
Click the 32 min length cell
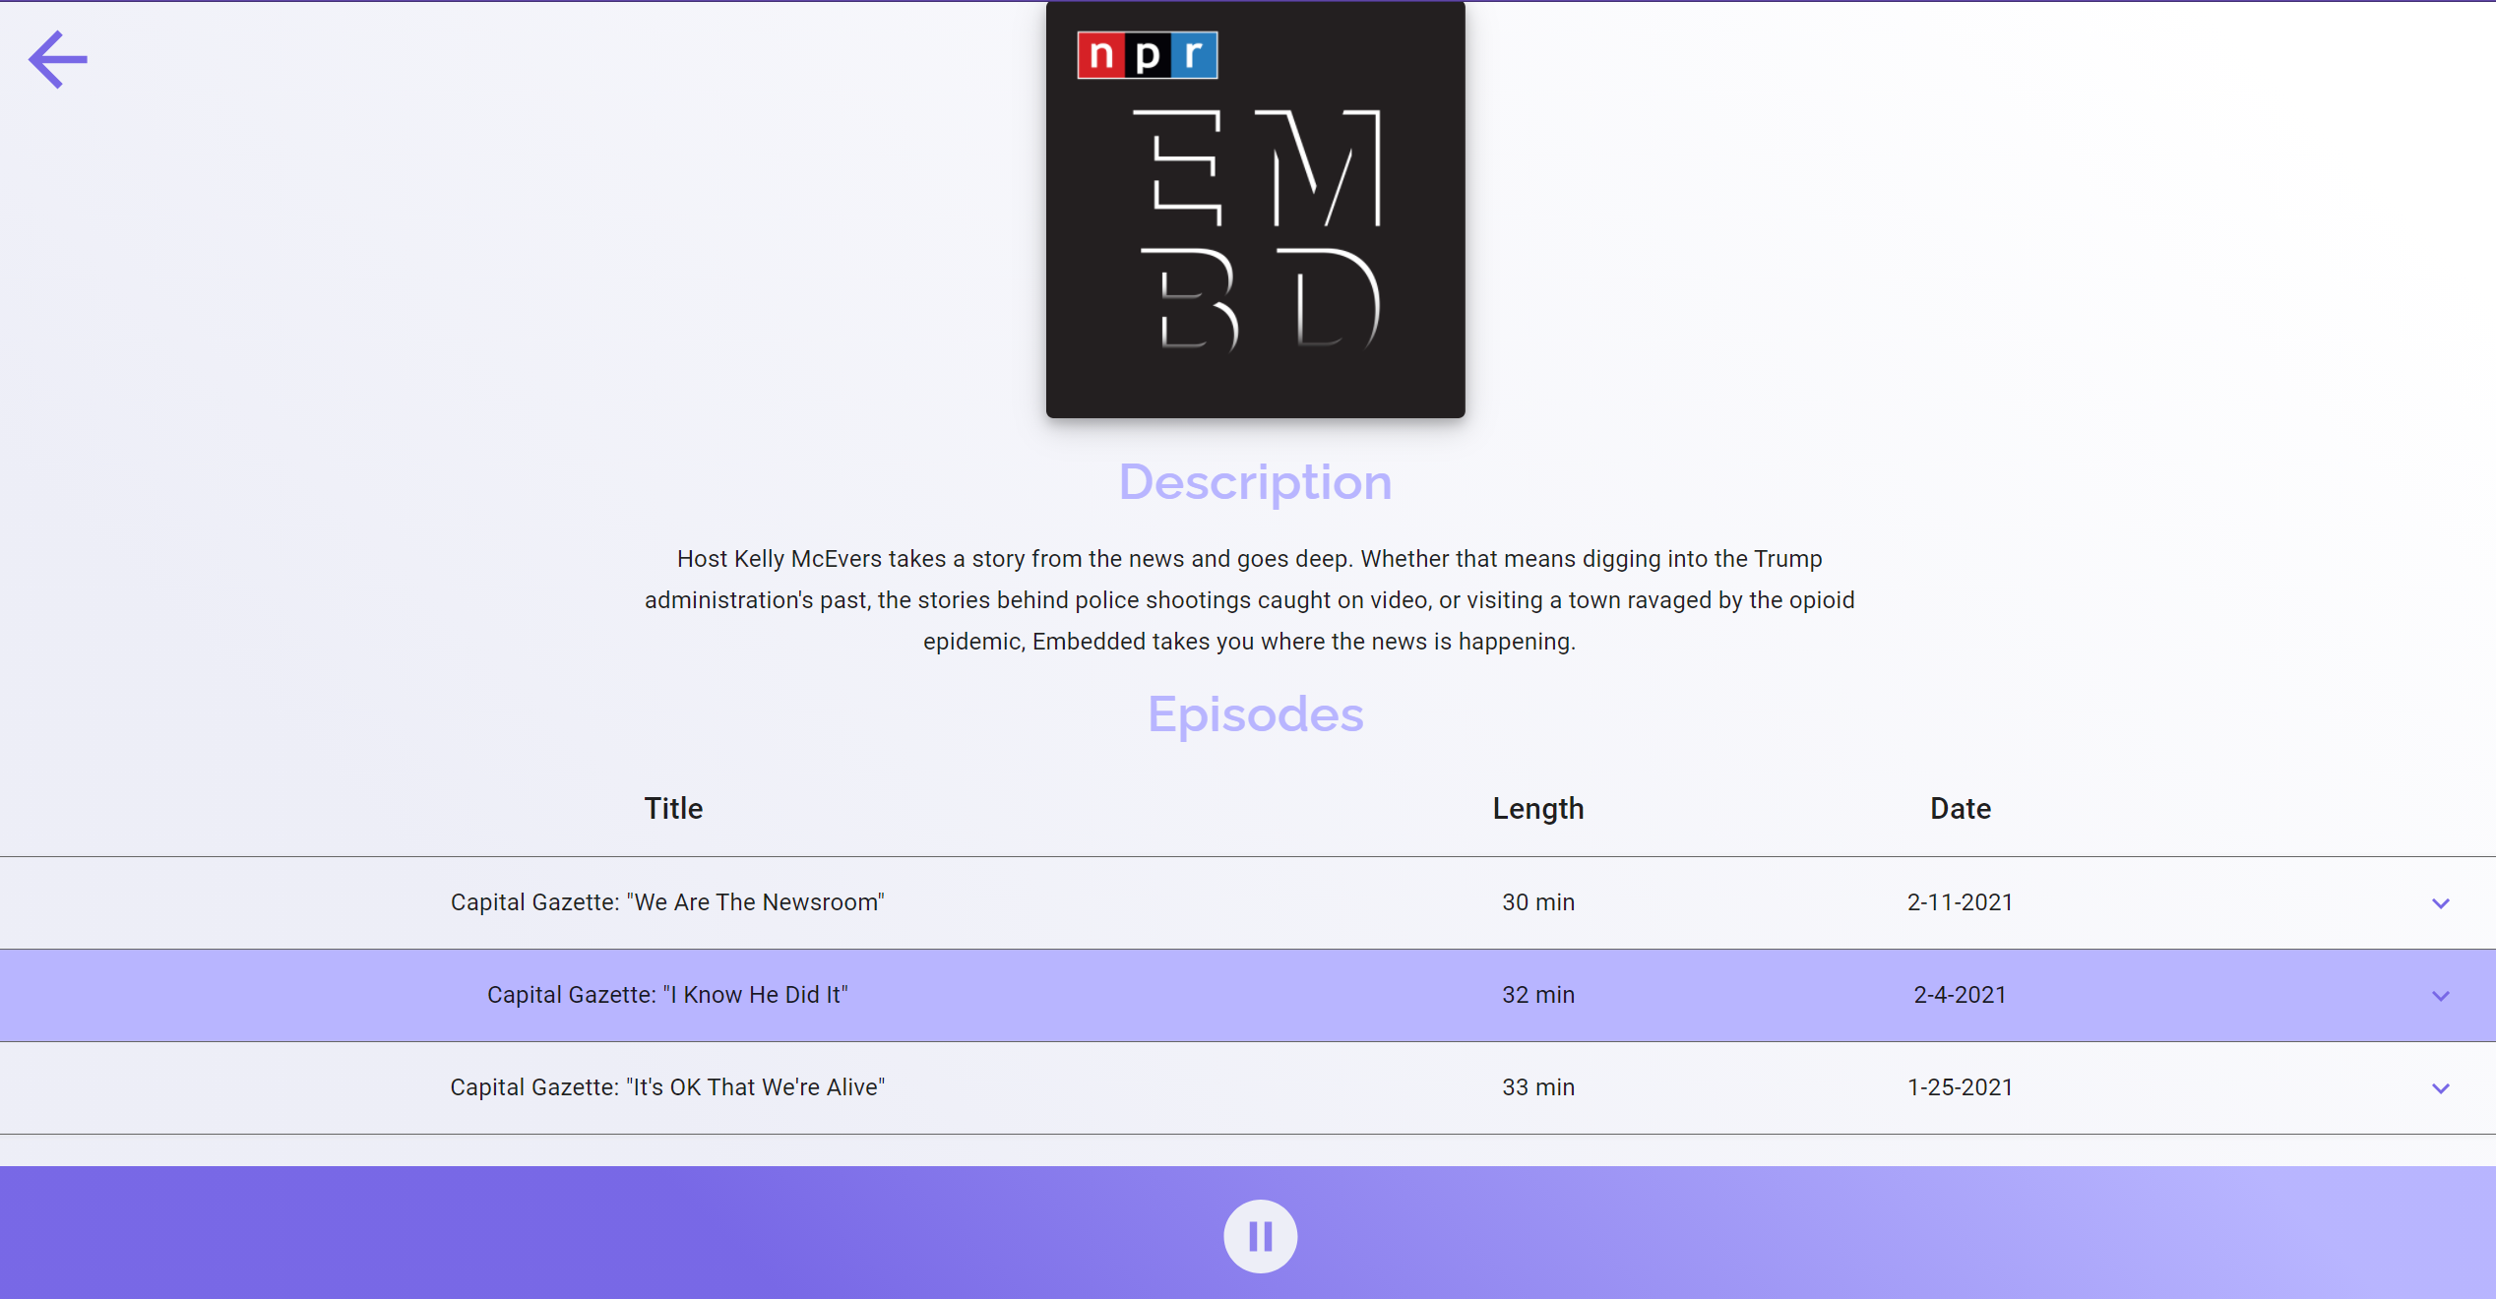tap(1538, 995)
